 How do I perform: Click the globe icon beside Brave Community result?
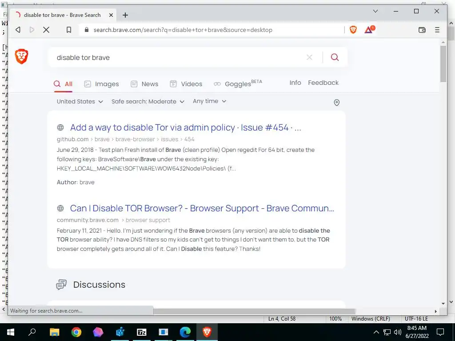(x=60, y=208)
